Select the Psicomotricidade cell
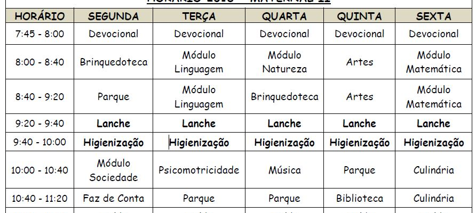Image resolution: width=476 pixels, height=213 pixels. point(199,170)
